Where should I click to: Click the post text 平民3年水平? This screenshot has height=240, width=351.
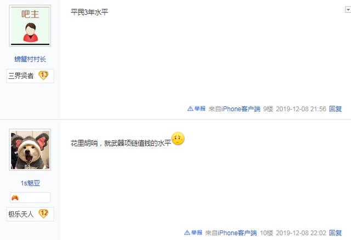[x=89, y=12]
